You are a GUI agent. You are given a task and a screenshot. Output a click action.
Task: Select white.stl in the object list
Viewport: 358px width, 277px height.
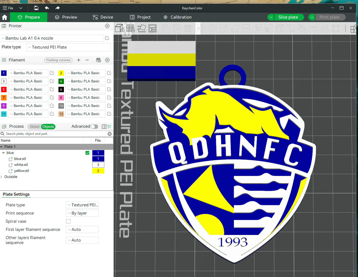tap(21, 165)
